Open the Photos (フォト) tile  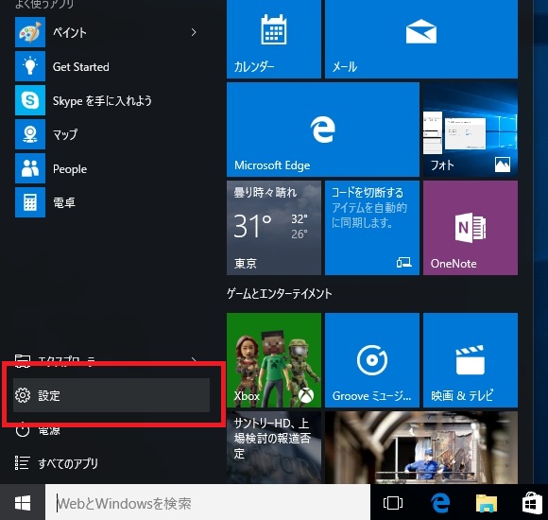click(471, 130)
